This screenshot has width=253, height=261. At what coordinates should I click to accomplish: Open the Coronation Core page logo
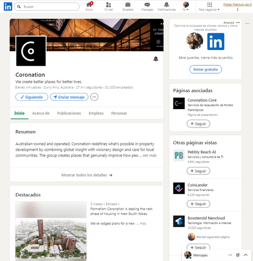[x=179, y=103]
